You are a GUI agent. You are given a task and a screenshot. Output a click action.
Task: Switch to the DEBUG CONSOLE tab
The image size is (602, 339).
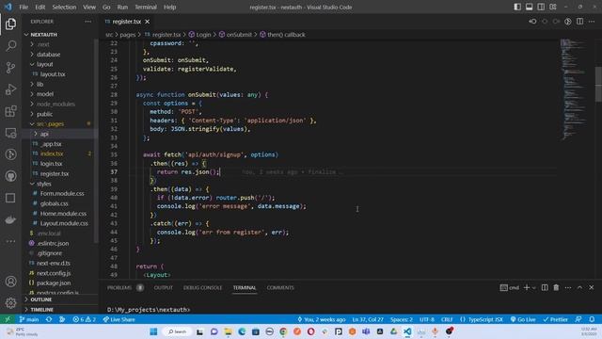203,287
